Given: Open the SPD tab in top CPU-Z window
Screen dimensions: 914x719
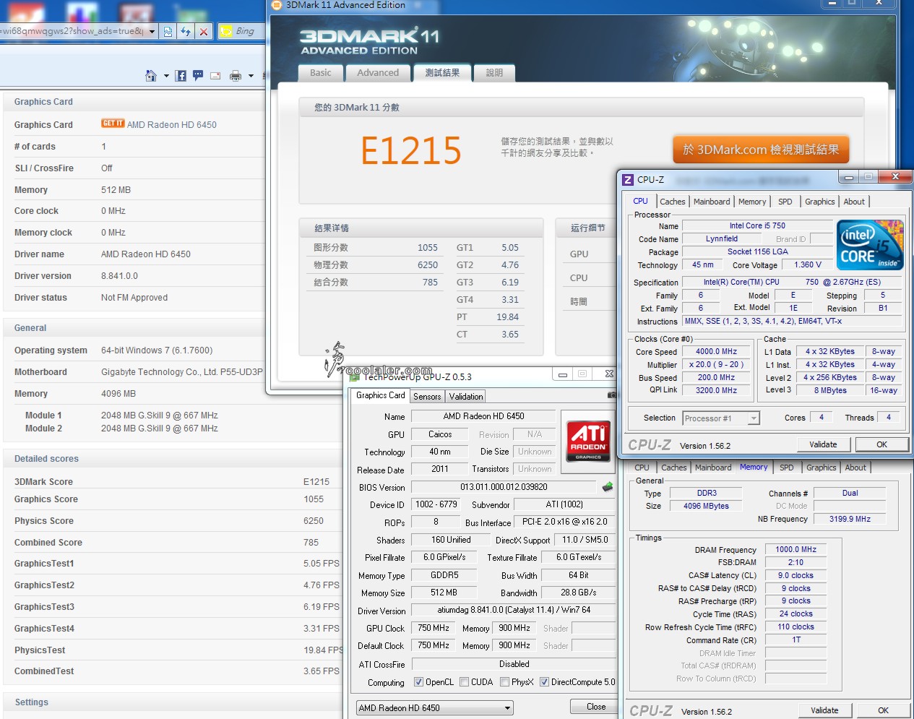Looking at the screenshot, I should coord(785,202).
